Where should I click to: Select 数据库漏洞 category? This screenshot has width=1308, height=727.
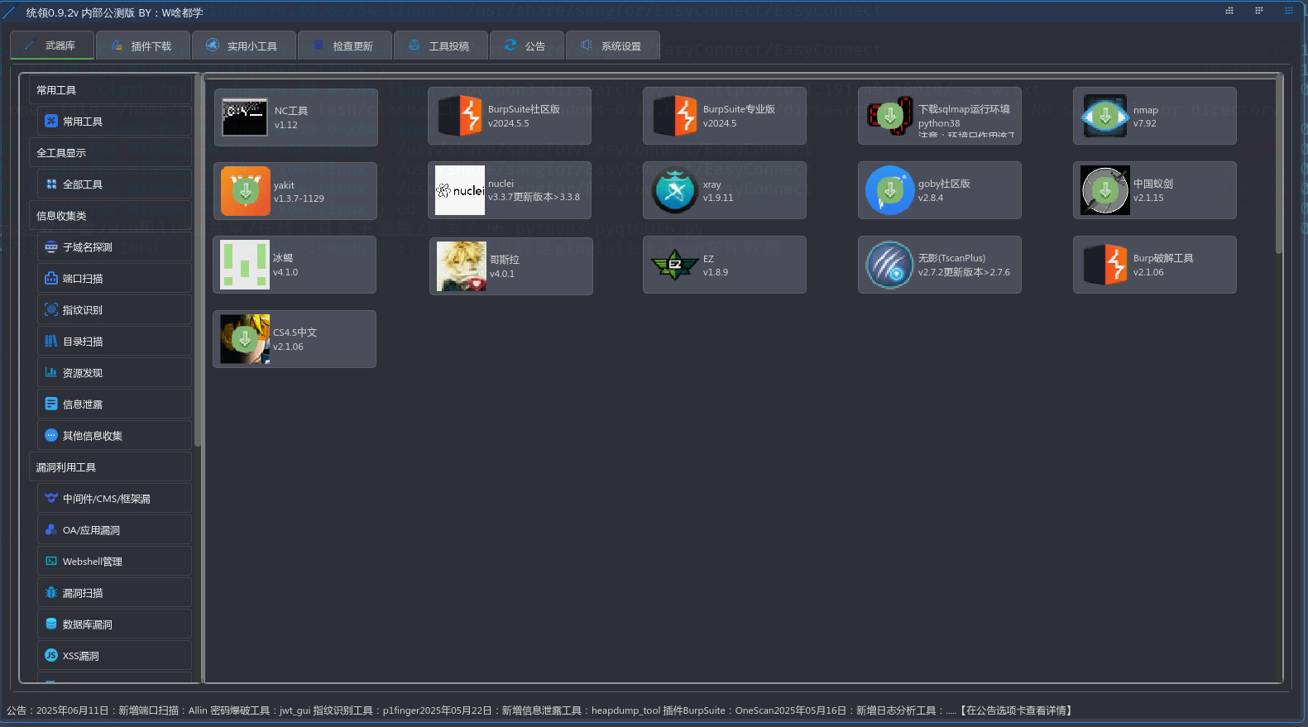coord(114,624)
